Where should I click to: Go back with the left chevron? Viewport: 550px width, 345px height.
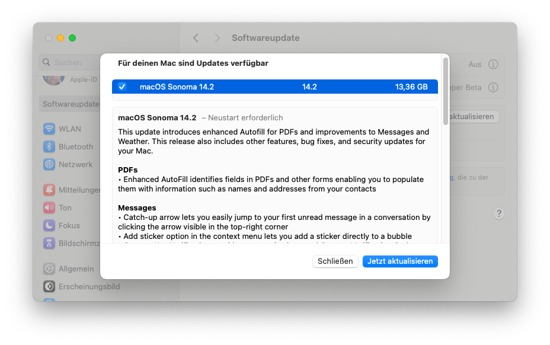point(196,38)
